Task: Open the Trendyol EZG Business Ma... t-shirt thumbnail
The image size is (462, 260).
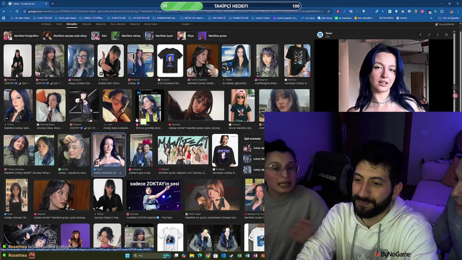Action: click(170, 61)
